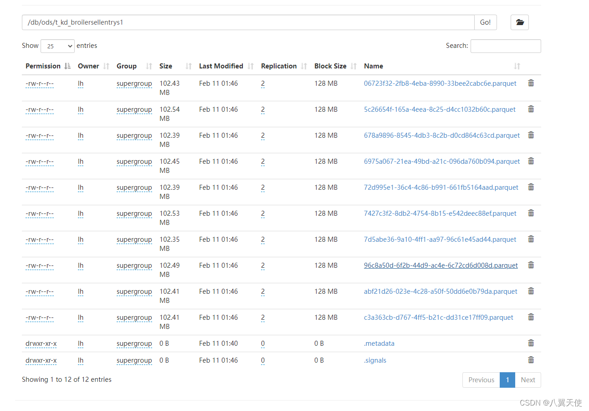Focus the Search input box
This screenshot has height=411, width=589.
click(x=506, y=46)
